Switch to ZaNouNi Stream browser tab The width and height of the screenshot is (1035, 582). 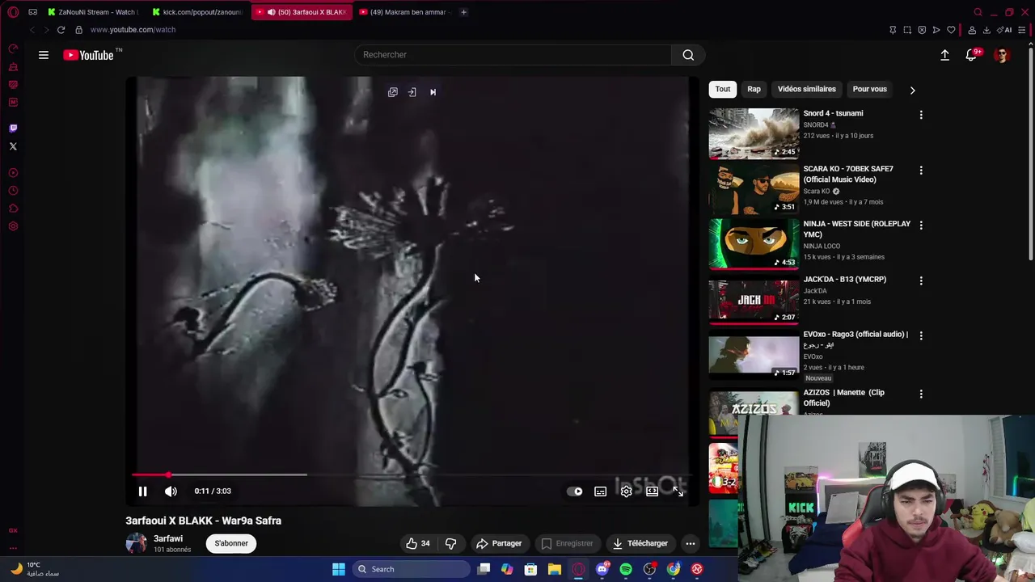[x=93, y=12]
